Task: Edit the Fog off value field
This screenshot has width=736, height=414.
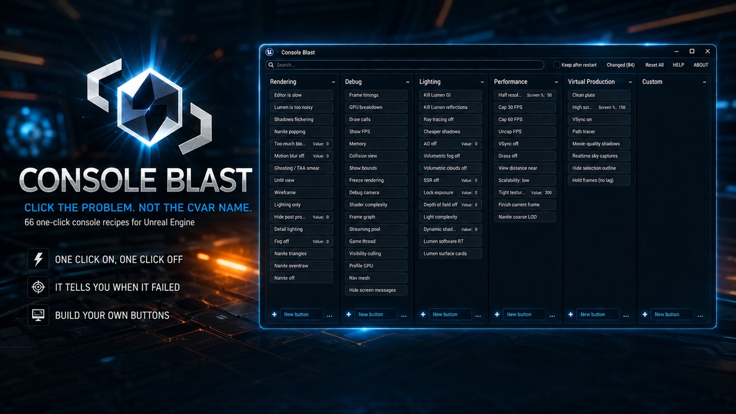Action: click(x=327, y=241)
